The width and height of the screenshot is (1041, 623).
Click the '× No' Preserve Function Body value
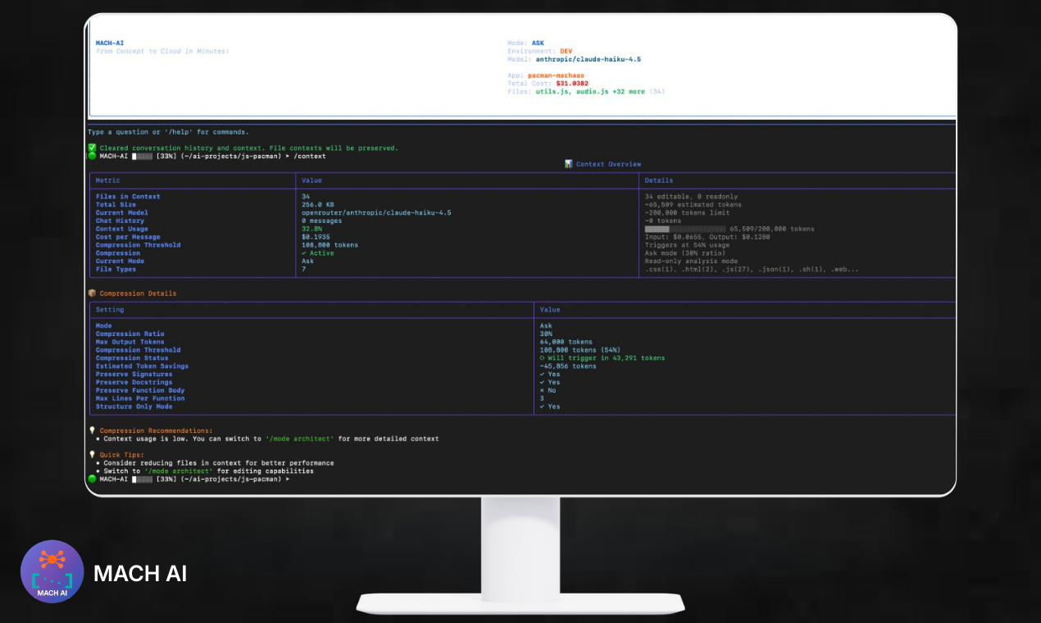(548, 390)
